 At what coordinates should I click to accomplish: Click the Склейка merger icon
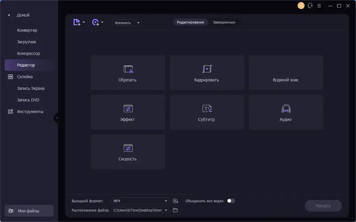(10, 77)
